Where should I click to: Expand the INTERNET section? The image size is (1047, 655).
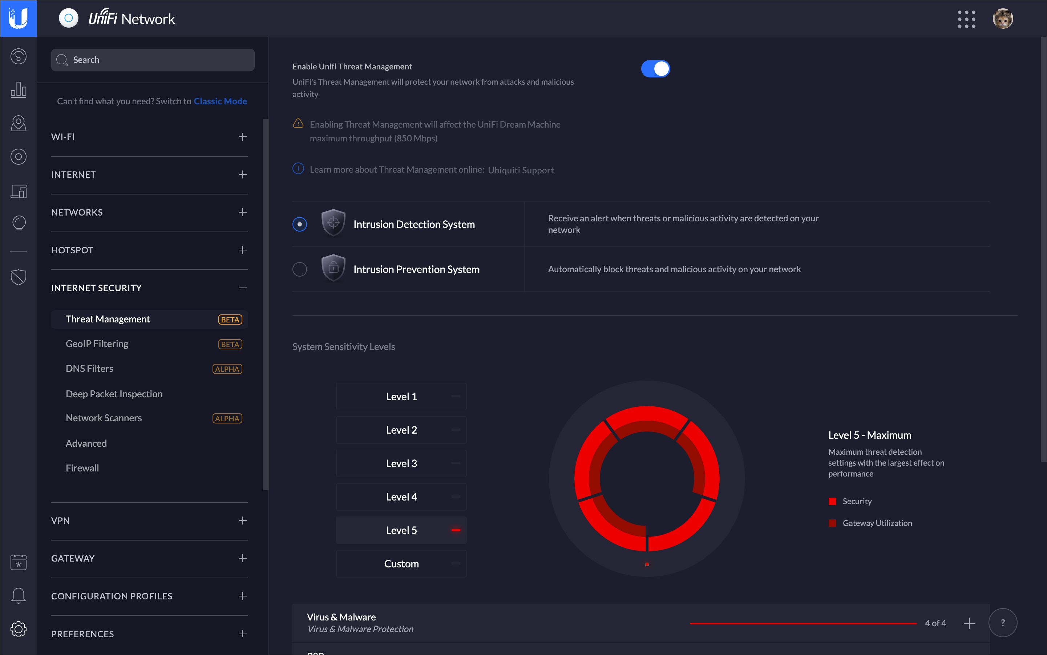coord(242,174)
